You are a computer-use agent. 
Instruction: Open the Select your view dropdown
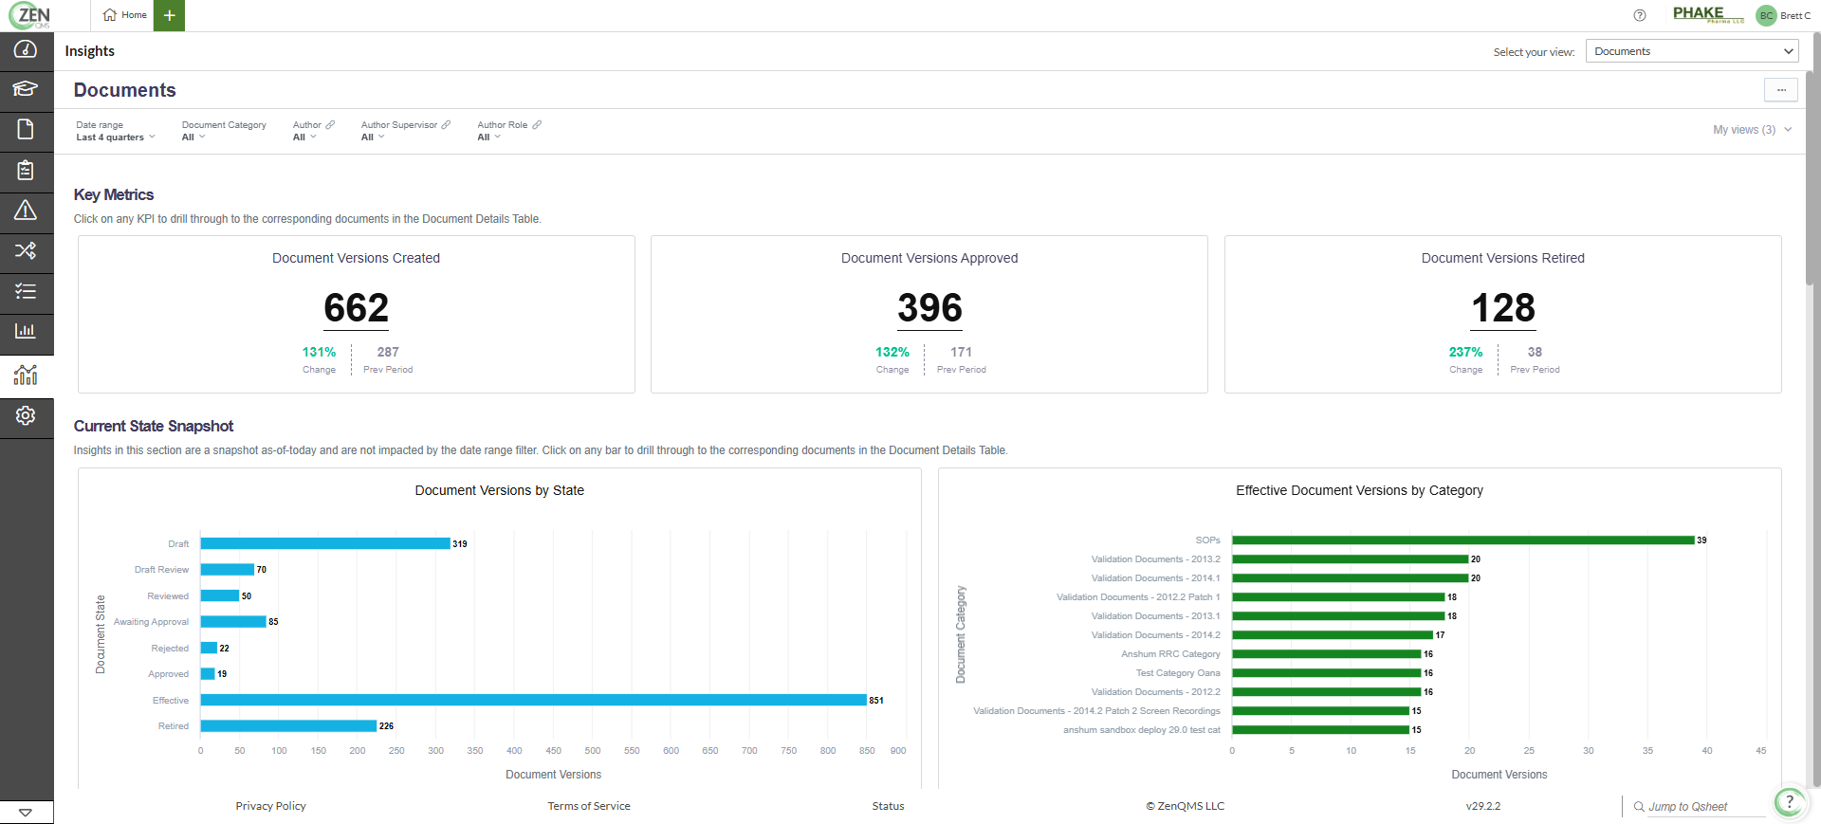[1691, 51]
